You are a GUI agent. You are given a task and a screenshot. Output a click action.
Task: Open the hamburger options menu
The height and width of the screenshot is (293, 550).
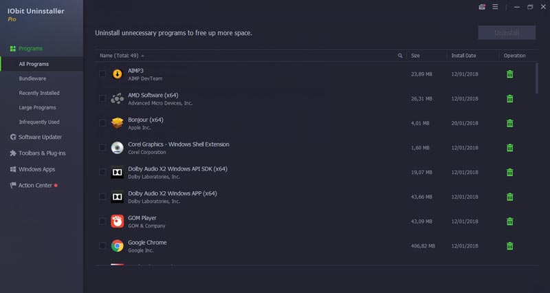[x=495, y=7]
